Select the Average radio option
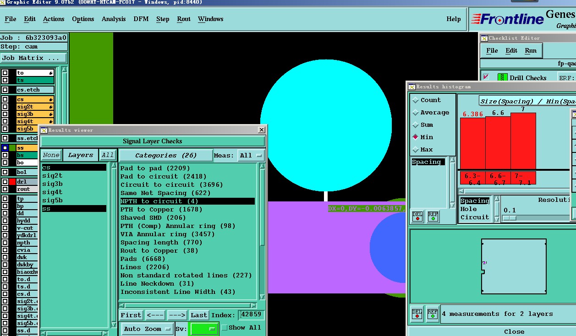The image size is (576, 336). [x=416, y=112]
